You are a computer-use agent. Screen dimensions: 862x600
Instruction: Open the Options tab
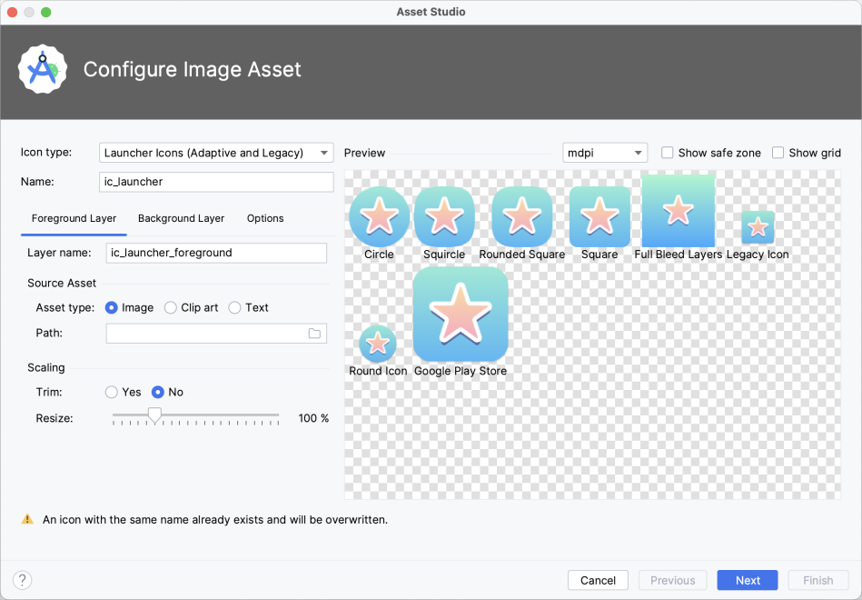coord(265,218)
